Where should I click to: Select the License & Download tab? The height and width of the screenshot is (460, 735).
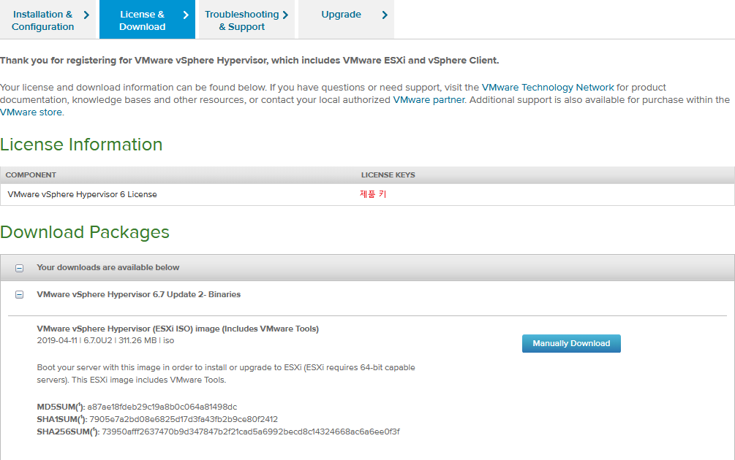click(x=147, y=20)
